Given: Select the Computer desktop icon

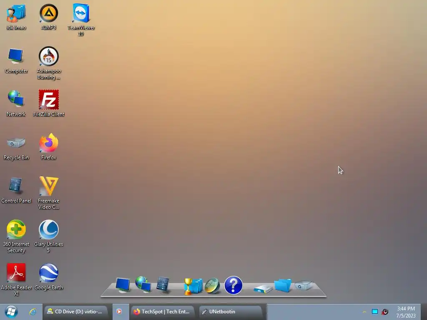Looking at the screenshot, I should (16, 61).
